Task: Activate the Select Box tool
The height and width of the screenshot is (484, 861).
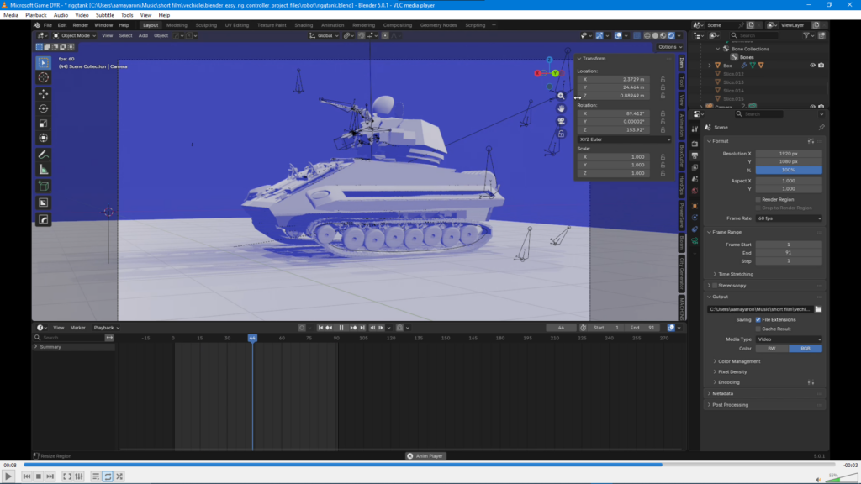Action: [x=44, y=63]
